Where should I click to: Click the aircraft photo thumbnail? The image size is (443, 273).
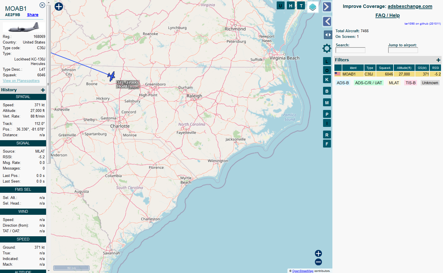24,27
